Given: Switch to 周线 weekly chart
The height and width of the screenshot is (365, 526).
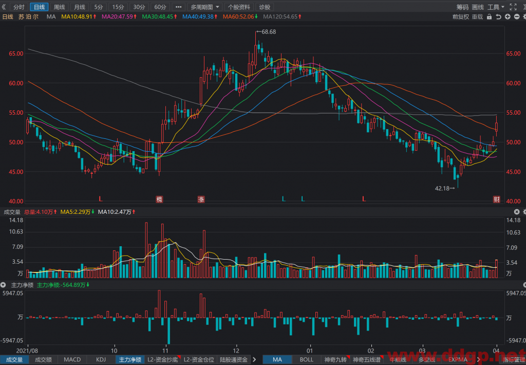Looking at the screenshot, I should pos(60,7).
